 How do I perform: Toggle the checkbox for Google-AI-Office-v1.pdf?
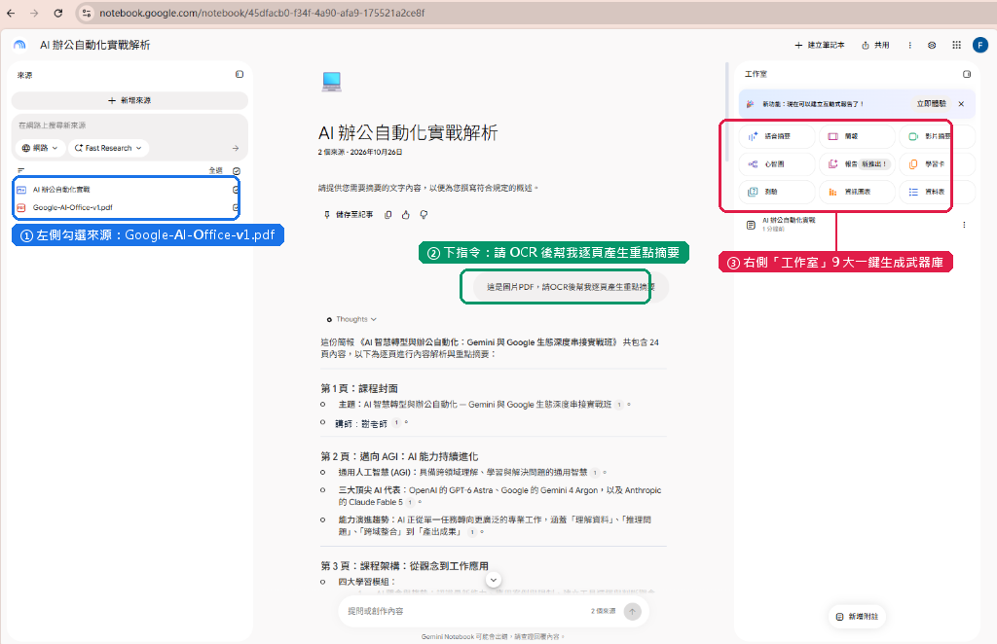click(236, 207)
